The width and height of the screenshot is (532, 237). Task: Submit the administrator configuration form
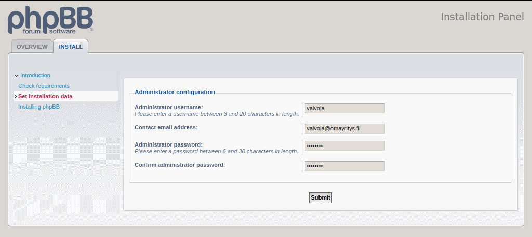320,197
